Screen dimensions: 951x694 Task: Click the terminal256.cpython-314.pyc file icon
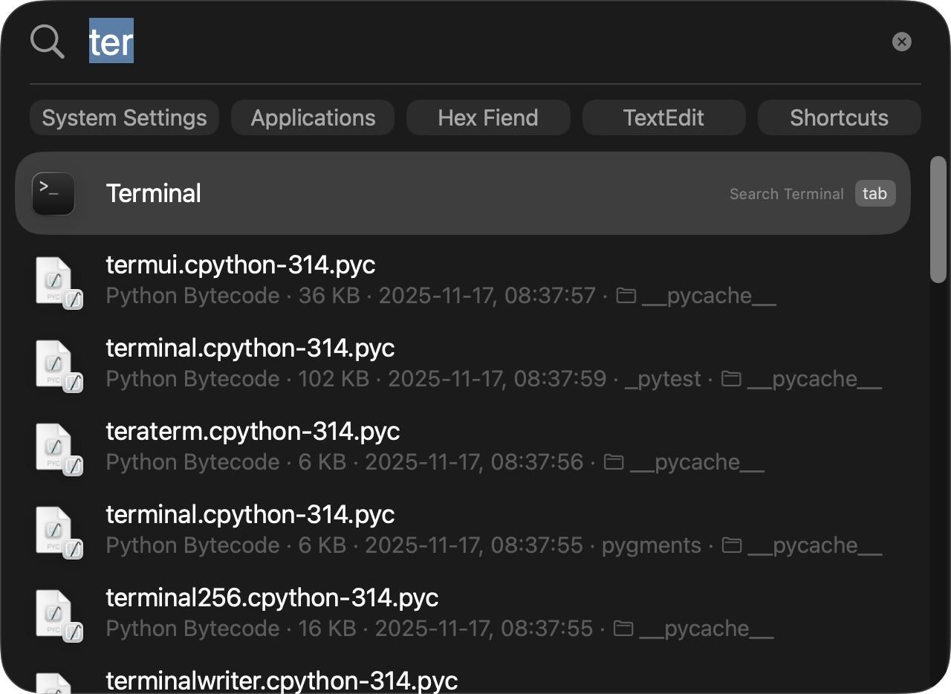tap(56, 614)
